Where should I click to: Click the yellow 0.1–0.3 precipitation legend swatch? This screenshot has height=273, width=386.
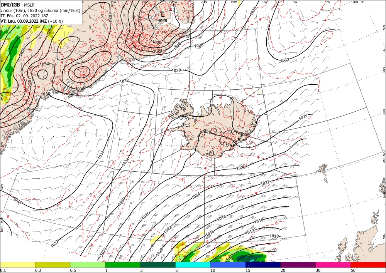17,265
